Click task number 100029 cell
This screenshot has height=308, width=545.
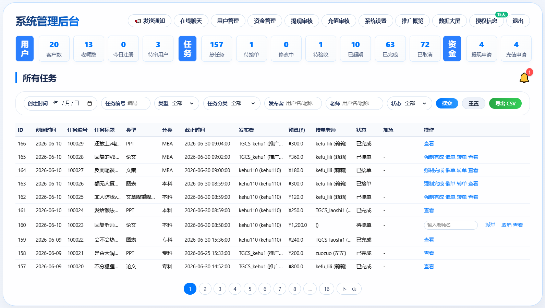point(75,143)
